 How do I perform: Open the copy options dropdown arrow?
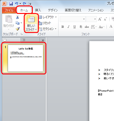(21, 23)
